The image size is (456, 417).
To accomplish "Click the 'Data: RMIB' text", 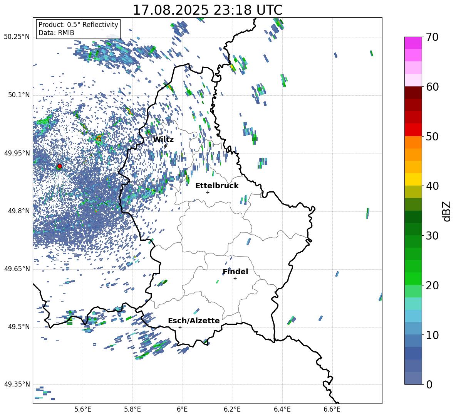I will click(56, 33).
